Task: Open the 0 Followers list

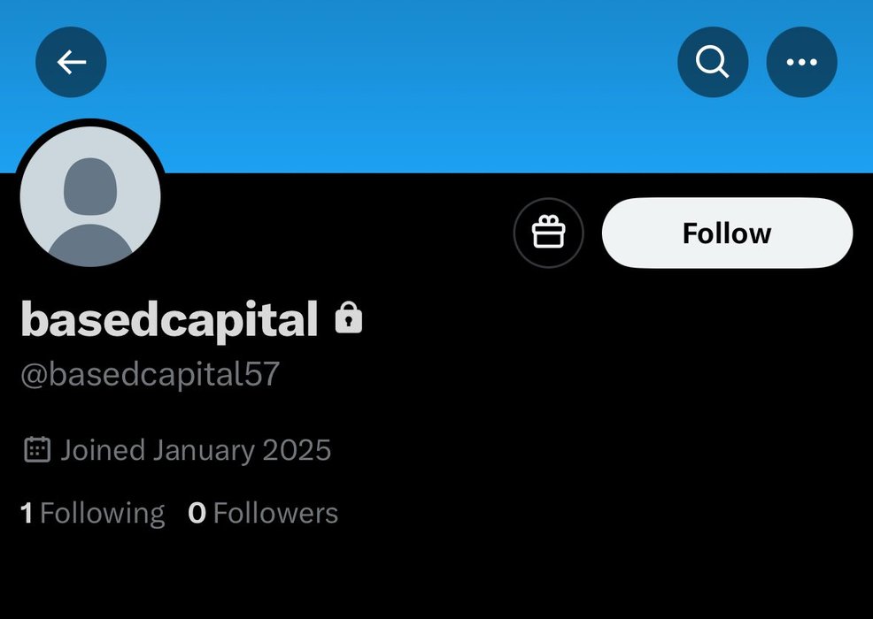Action: tap(263, 513)
